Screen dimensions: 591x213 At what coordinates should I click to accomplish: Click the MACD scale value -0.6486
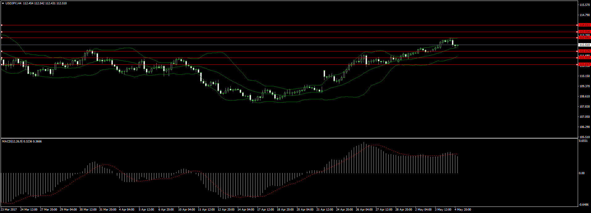point(584,205)
